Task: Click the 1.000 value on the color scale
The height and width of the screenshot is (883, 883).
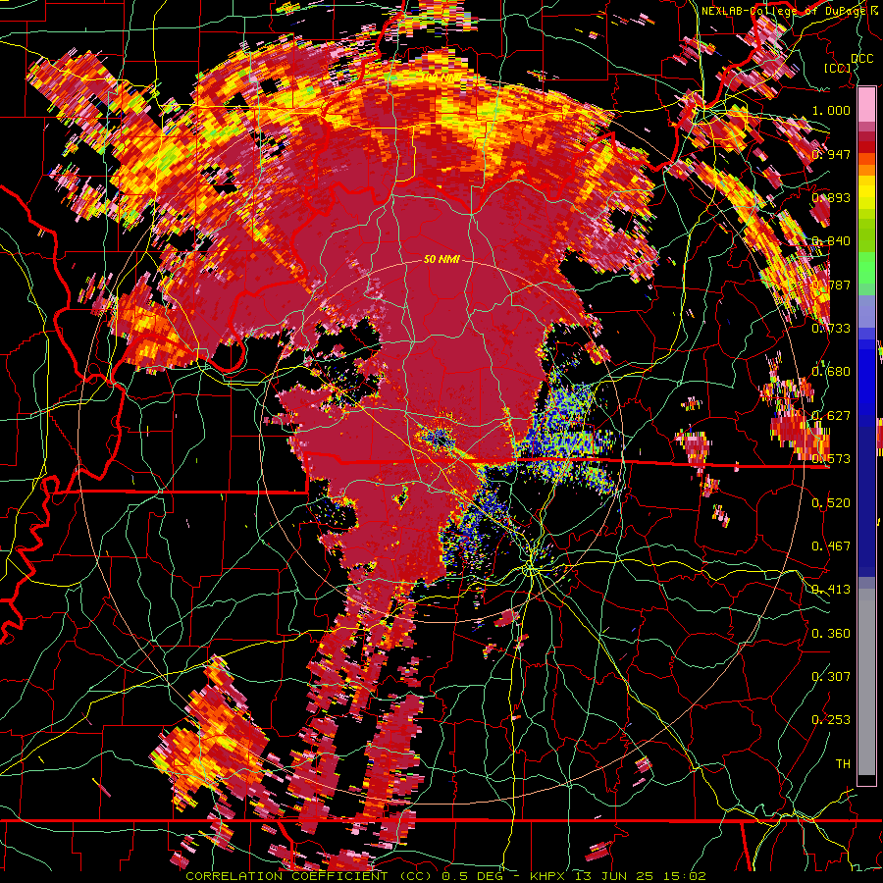Action: point(831,110)
